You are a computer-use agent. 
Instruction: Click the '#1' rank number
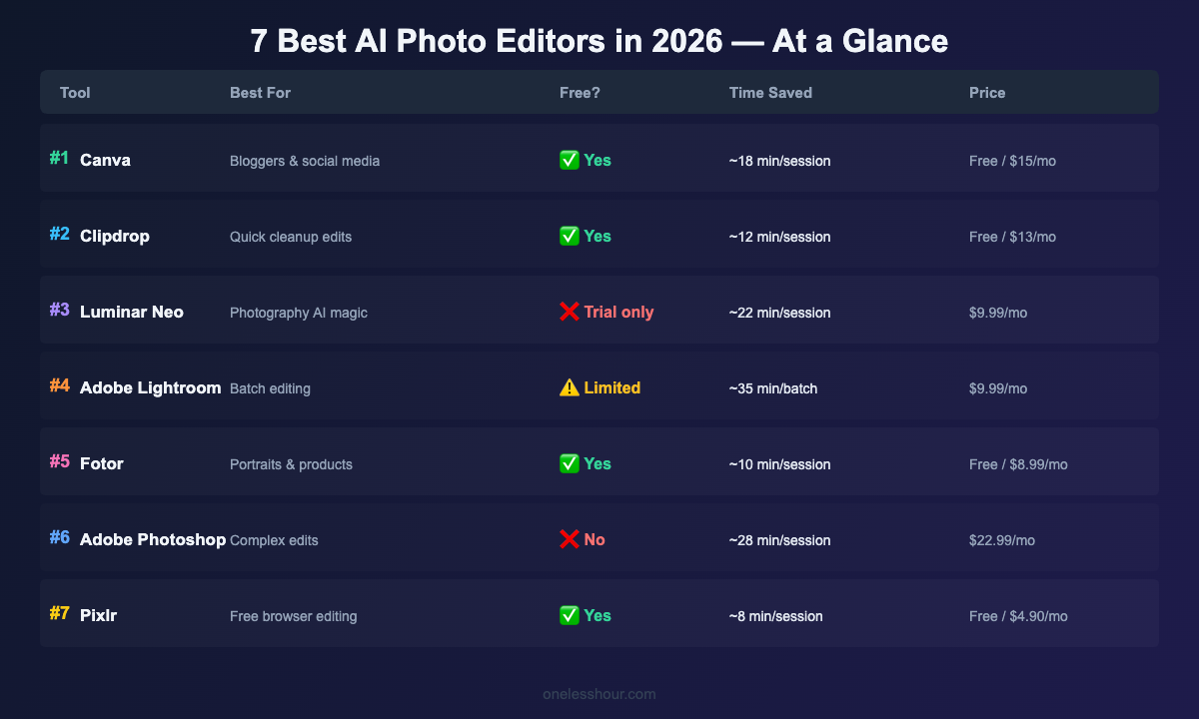60,158
